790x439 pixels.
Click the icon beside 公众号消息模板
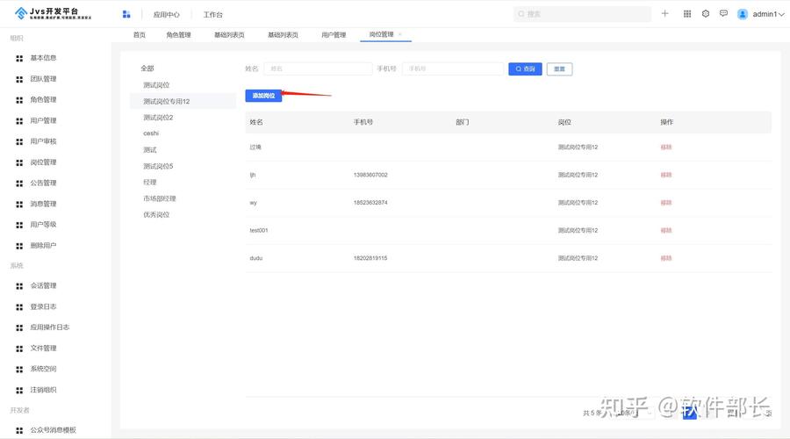[x=19, y=430]
